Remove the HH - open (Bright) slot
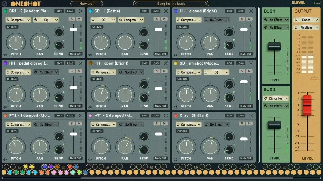 166,63
